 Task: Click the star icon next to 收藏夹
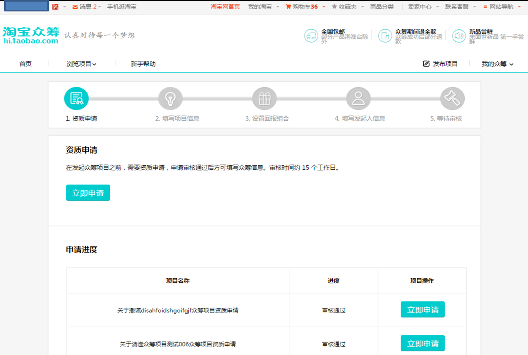(335, 7)
